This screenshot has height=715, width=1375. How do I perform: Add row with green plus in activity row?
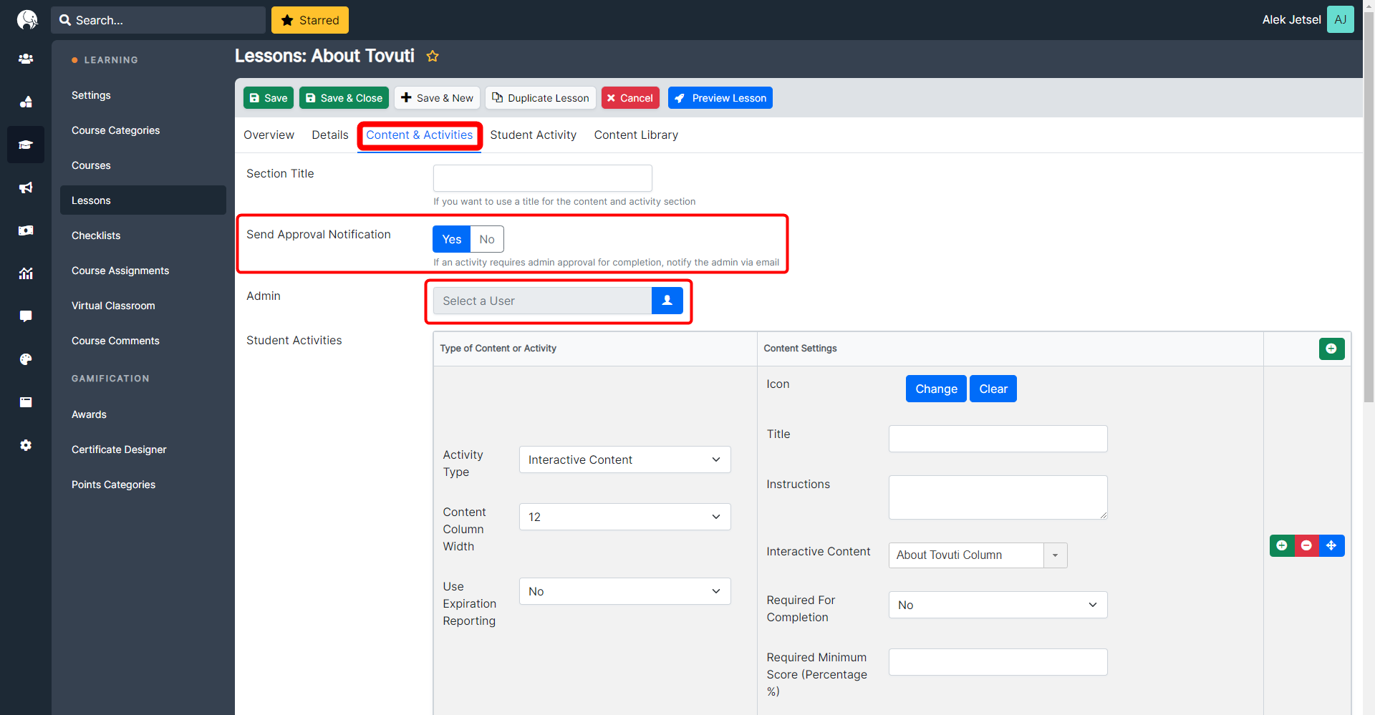click(x=1282, y=545)
